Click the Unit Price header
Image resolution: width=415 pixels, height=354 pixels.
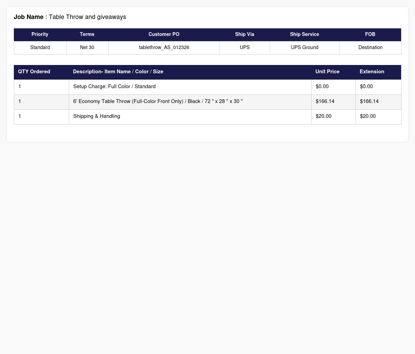pyautogui.click(x=333, y=72)
